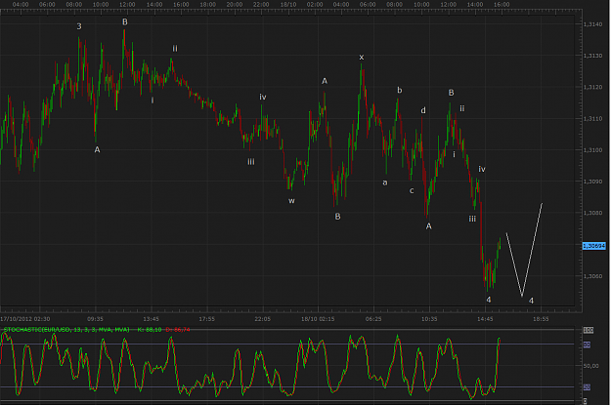
Task: Select the lowercase x wave label
Action: click(x=361, y=58)
